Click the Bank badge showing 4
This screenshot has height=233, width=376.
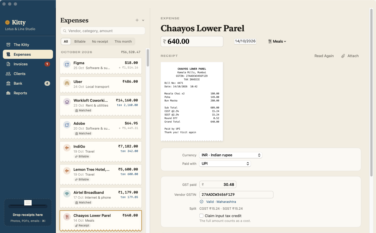47,83
